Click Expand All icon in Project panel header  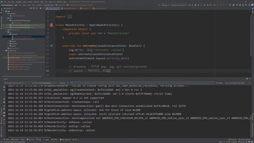pos(34,8)
